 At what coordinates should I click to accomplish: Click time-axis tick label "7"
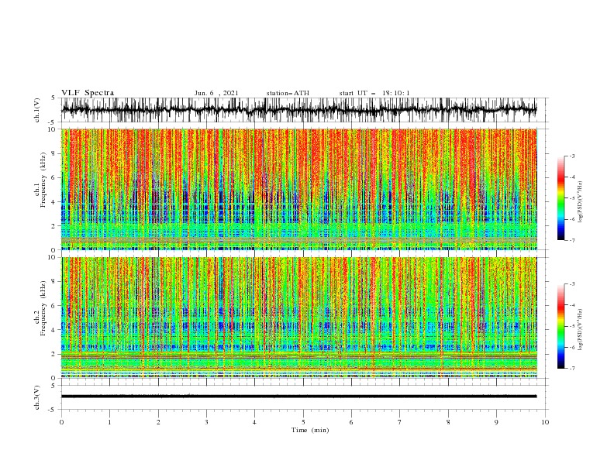pos(400,422)
